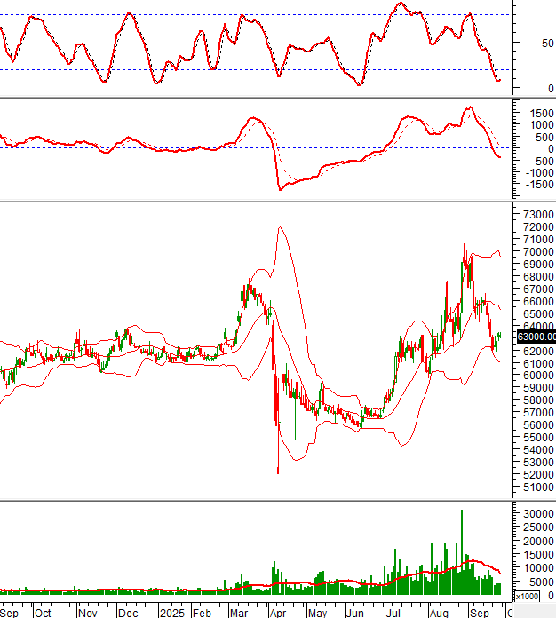Click the 73000 price level on the price axis
This screenshot has height=618, width=556.
tap(536, 215)
